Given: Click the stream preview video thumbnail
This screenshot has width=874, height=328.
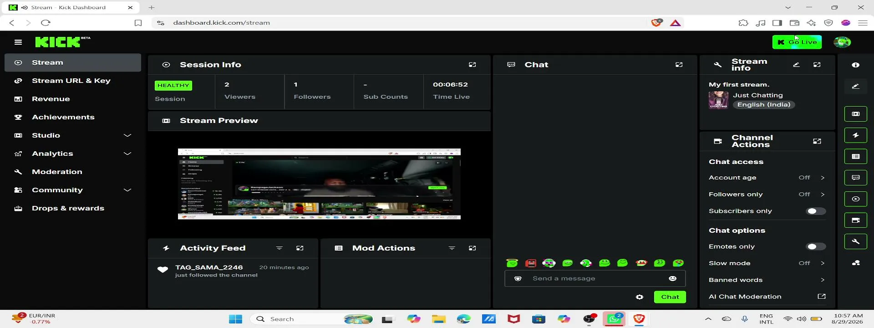Looking at the screenshot, I should pos(319,184).
